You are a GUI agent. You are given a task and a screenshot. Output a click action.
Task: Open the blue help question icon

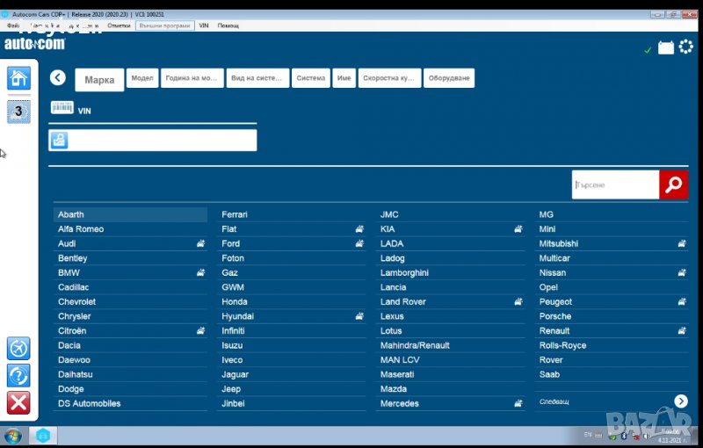point(18,376)
